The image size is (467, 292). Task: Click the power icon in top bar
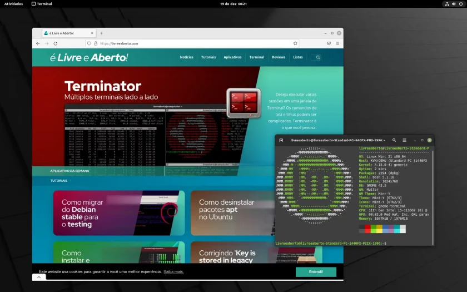[461, 4]
